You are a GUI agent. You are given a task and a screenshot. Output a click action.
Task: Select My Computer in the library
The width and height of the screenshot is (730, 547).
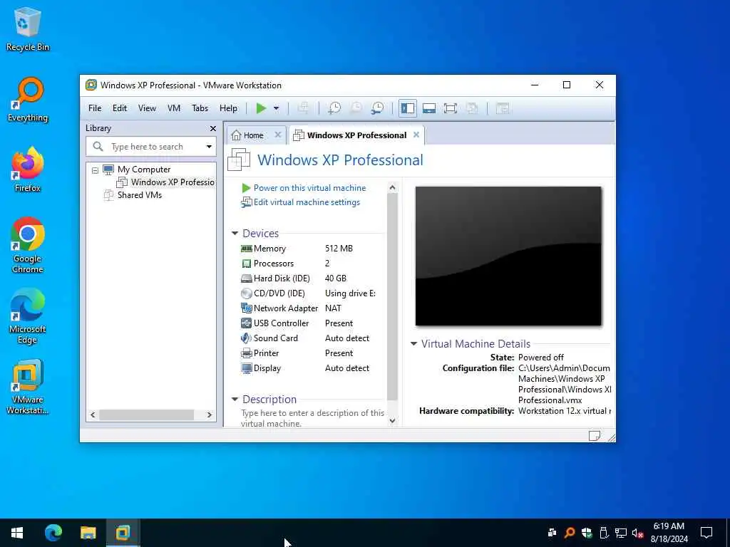(x=144, y=170)
